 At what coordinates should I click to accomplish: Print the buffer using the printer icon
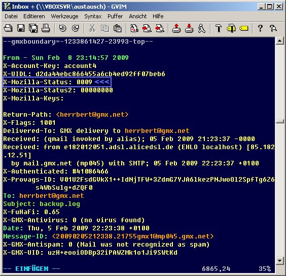(46, 28)
